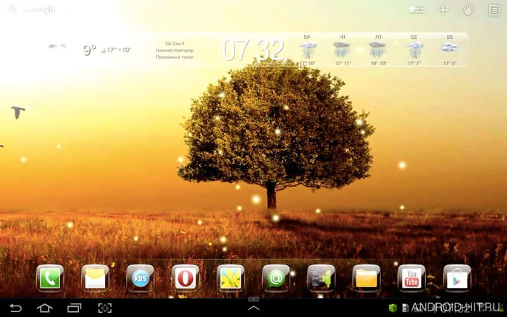Expand the mini apps tray chevron

[254, 308]
